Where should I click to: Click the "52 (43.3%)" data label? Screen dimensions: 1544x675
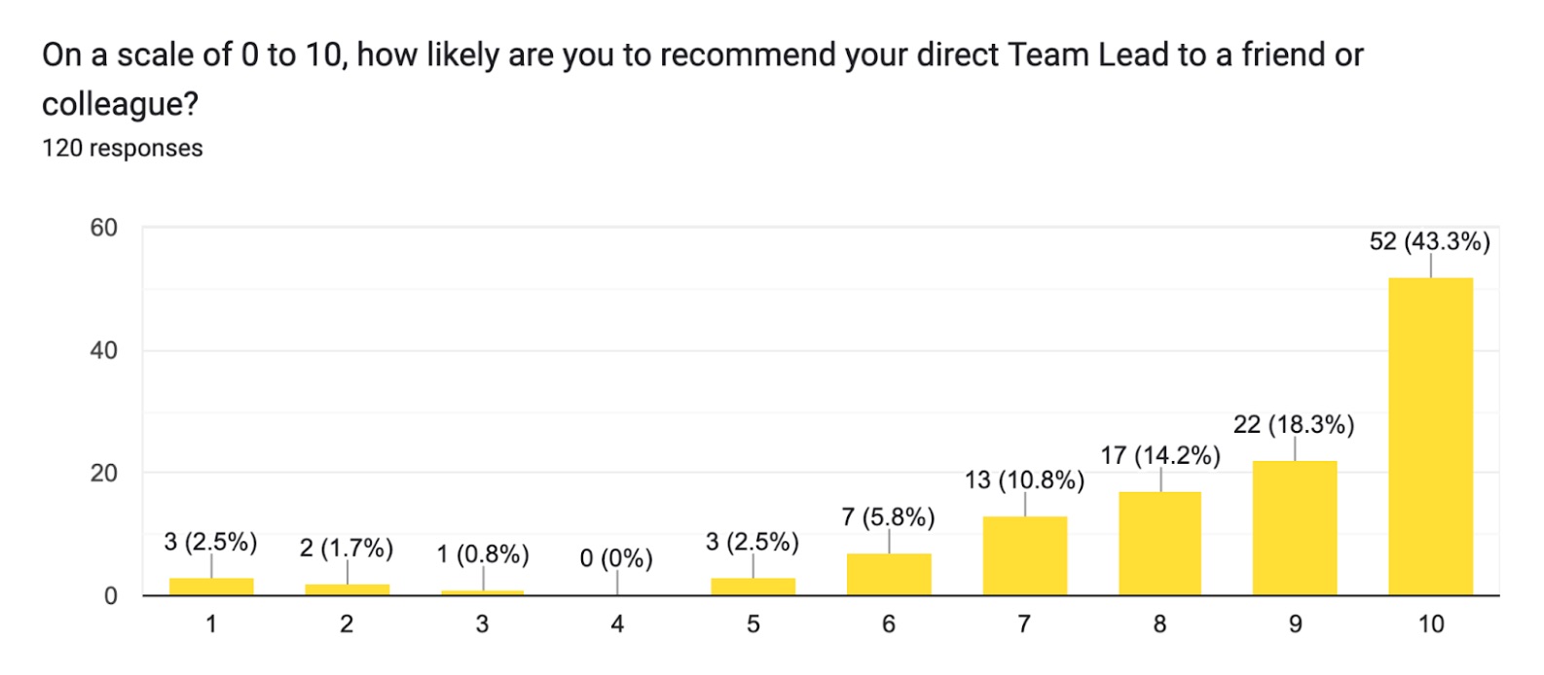tap(1429, 241)
